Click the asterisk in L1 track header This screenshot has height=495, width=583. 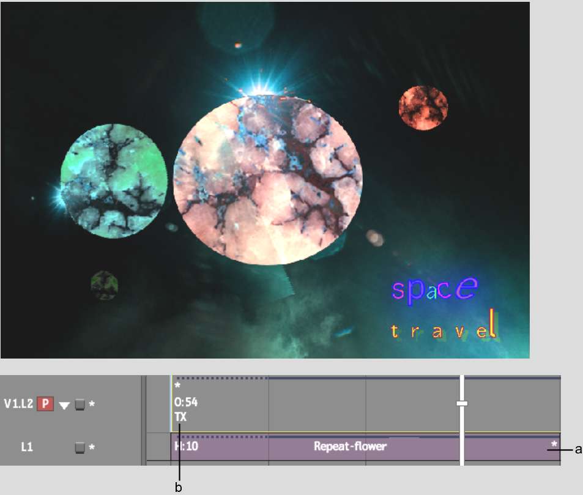(x=92, y=447)
